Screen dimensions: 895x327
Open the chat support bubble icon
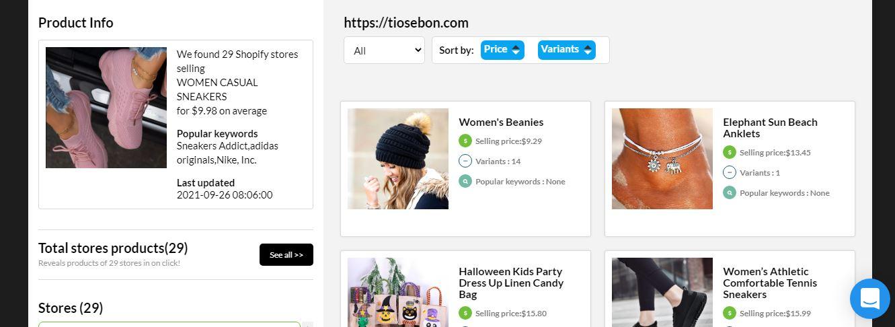(x=869, y=299)
